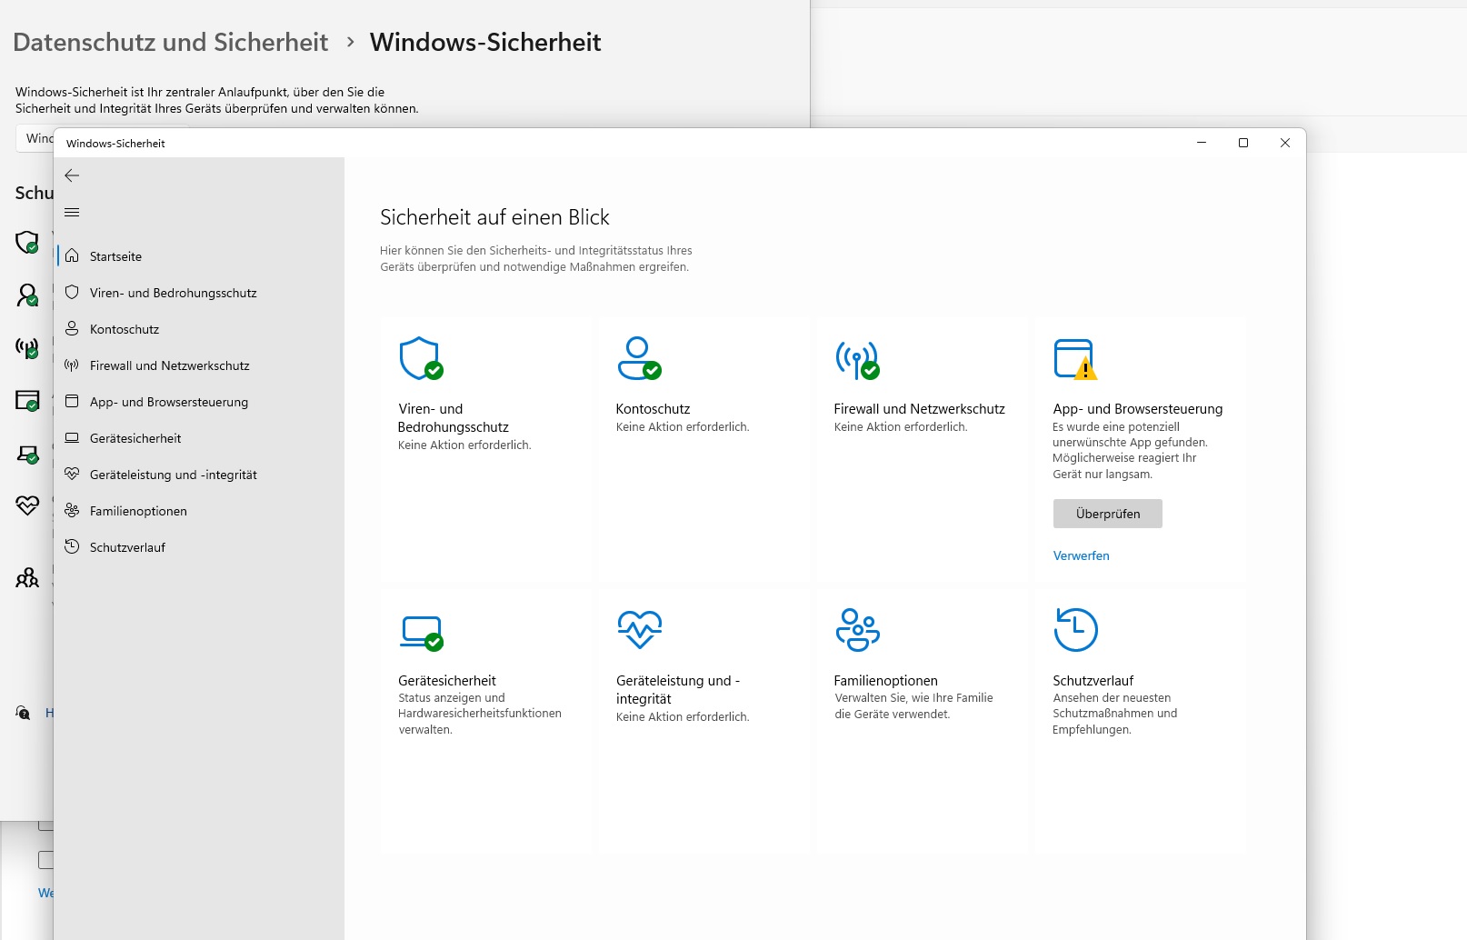
Task: Click the Firewall und Netzwerkschutz antenna tile icon
Action: click(857, 360)
